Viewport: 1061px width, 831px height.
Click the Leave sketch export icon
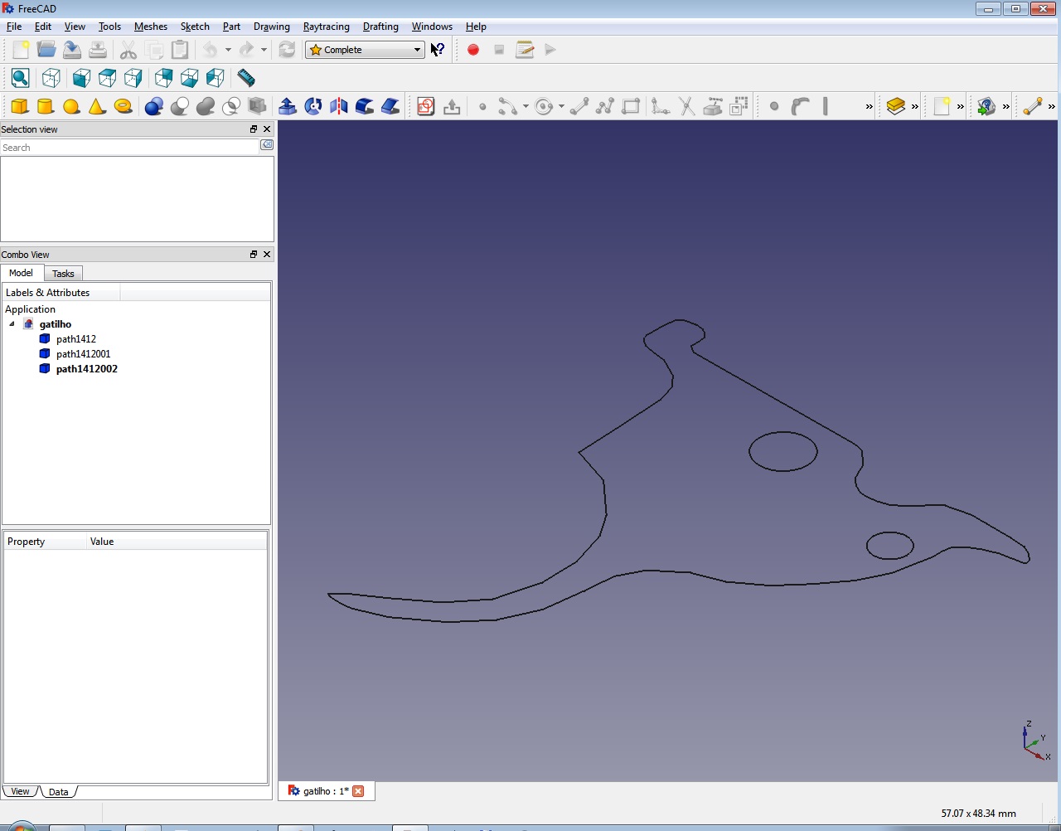click(452, 106)
